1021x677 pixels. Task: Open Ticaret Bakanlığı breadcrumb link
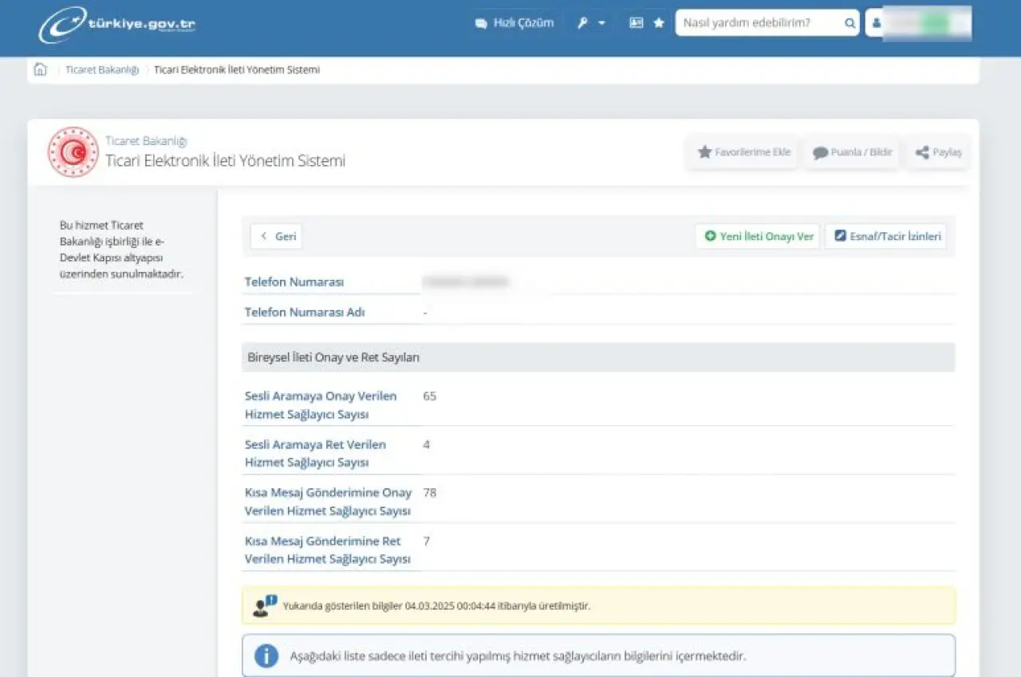[102, 70]
